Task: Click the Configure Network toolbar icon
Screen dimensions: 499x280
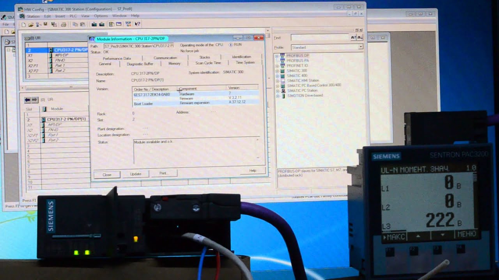Action: tap(128, 24)
